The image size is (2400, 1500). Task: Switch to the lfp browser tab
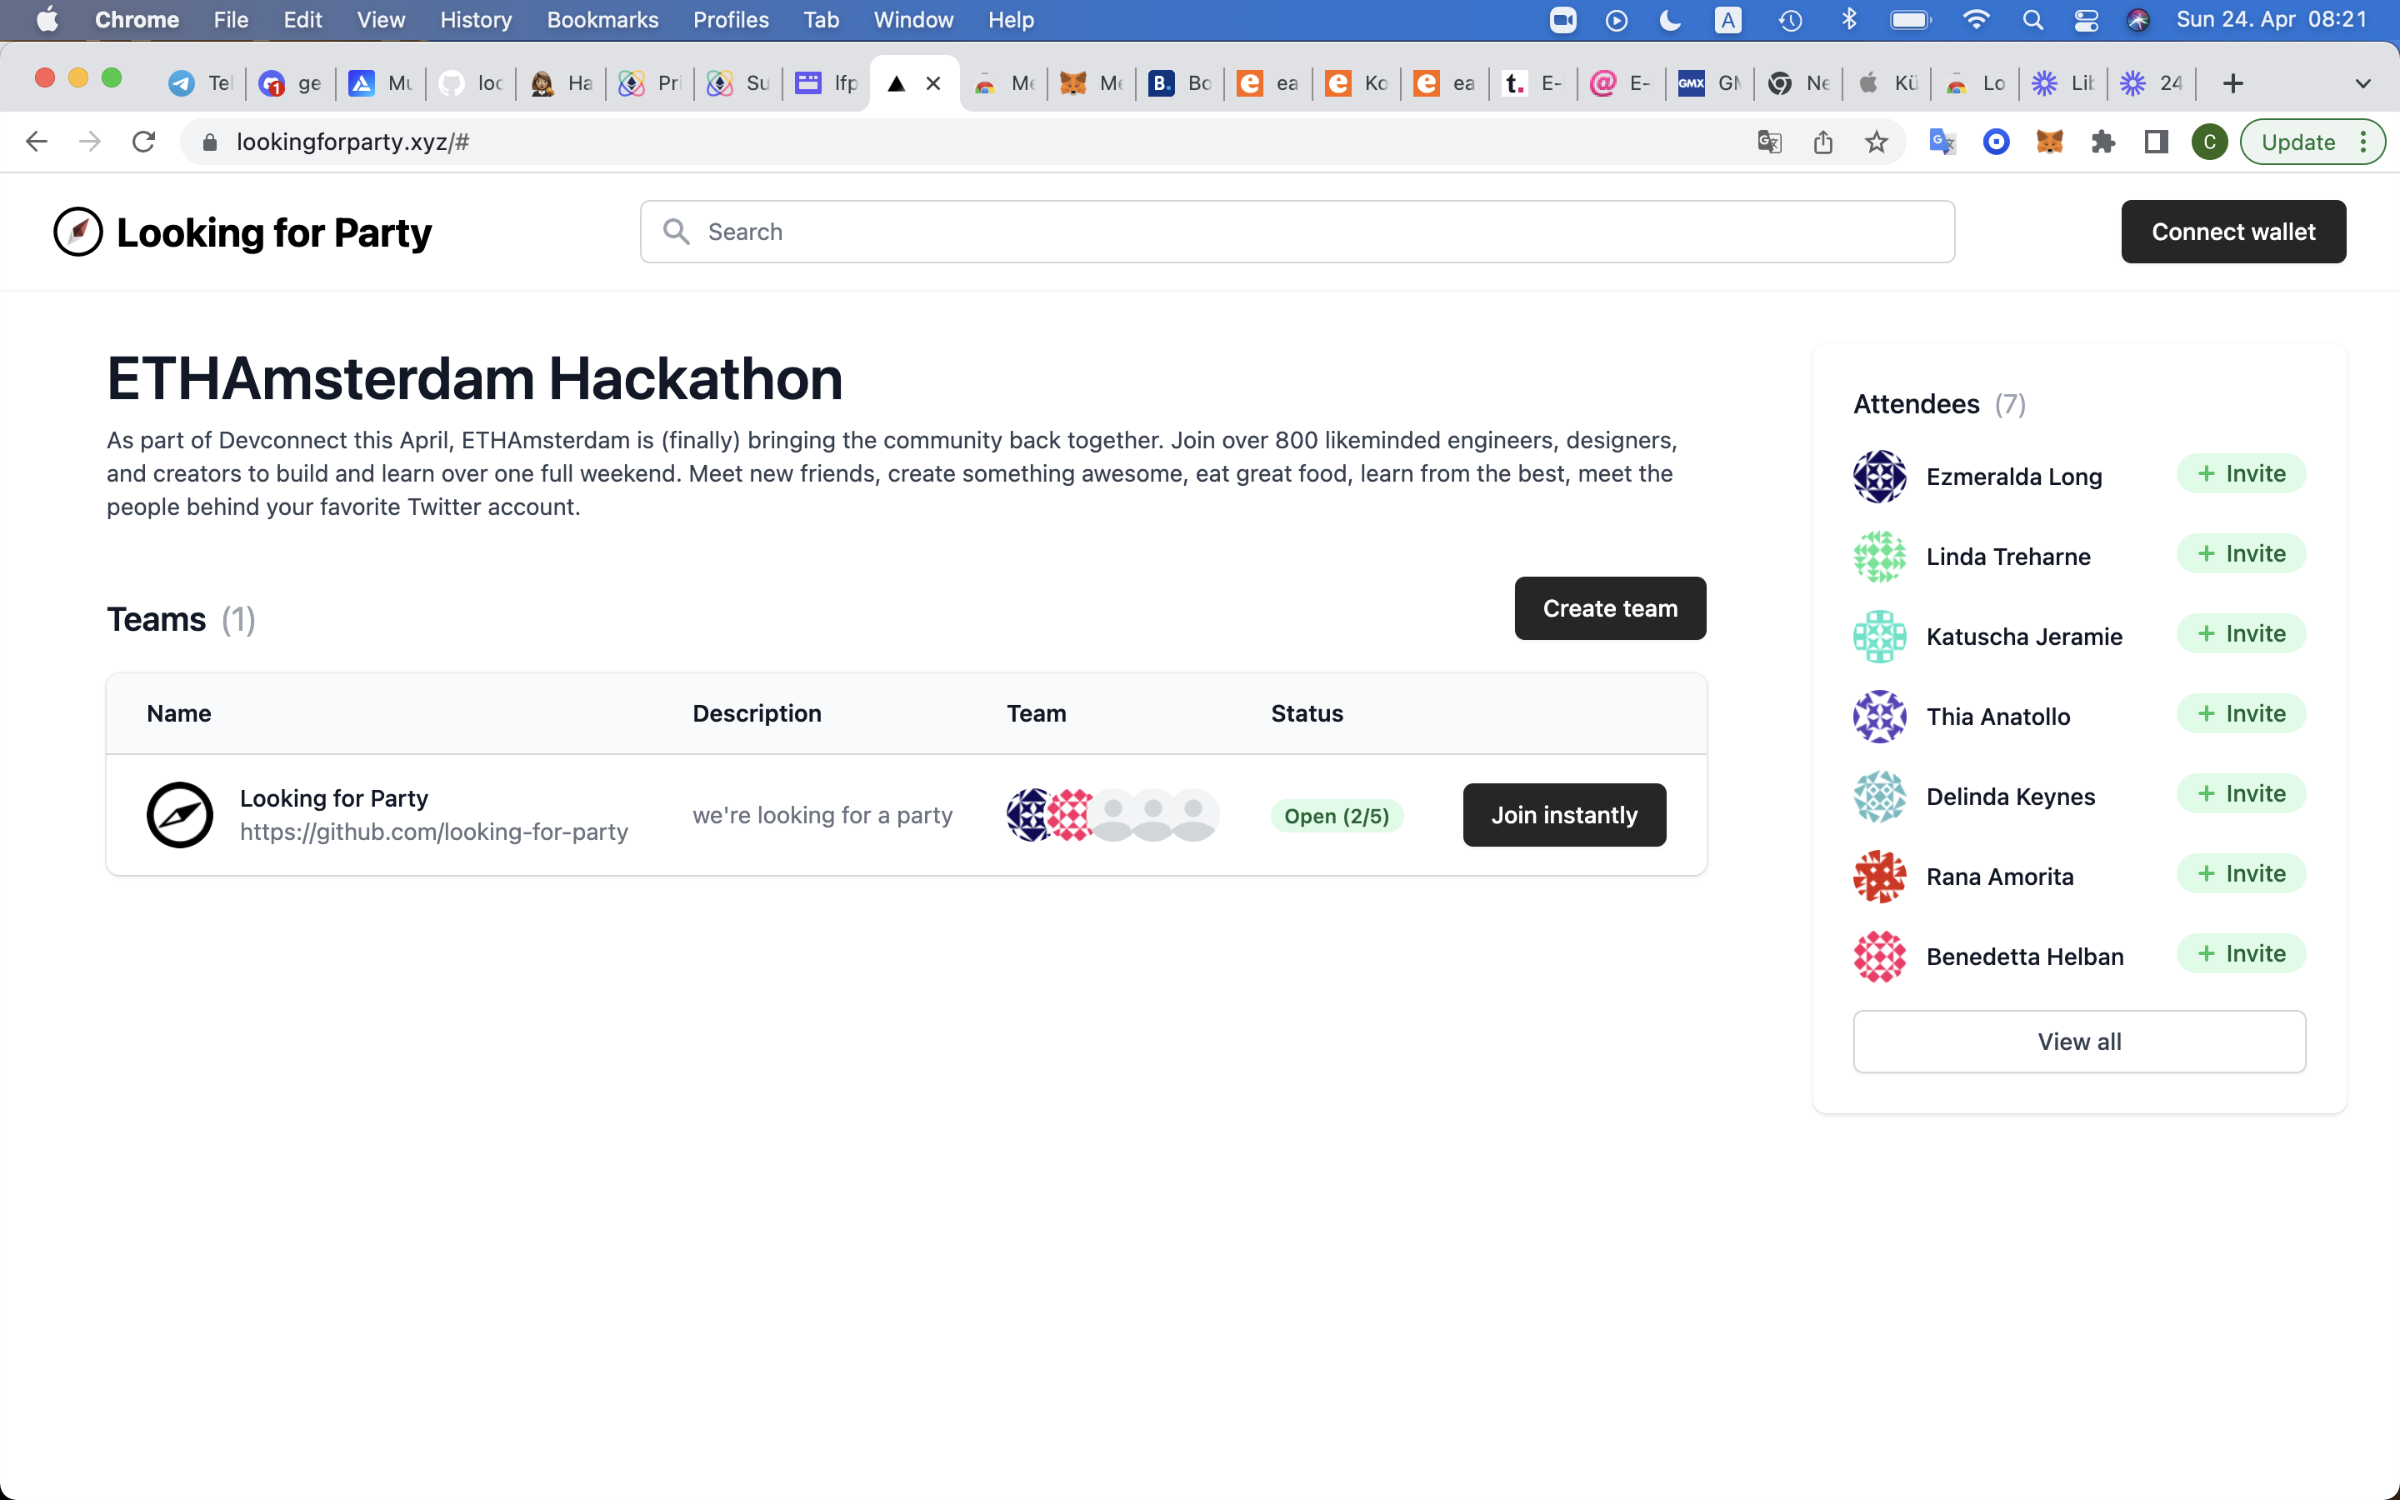click(826, 83)
